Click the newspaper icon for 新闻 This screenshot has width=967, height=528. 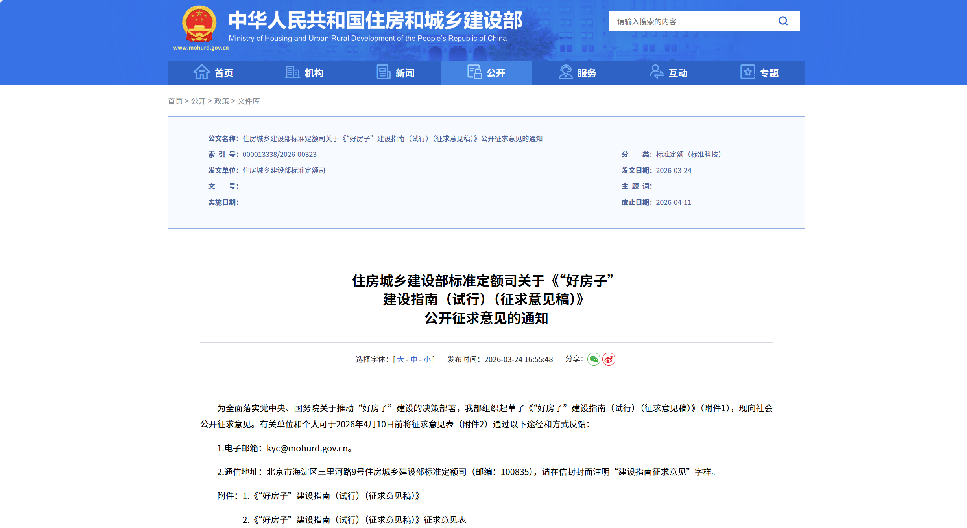pos(383,72)
